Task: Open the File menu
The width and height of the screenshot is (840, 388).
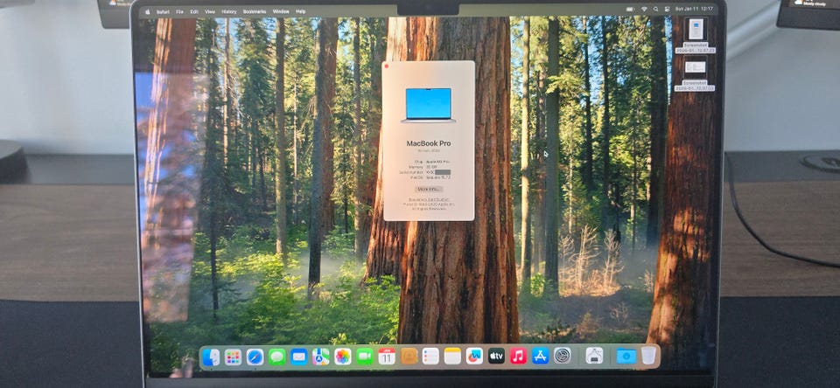Action: [x=179, y=11]
